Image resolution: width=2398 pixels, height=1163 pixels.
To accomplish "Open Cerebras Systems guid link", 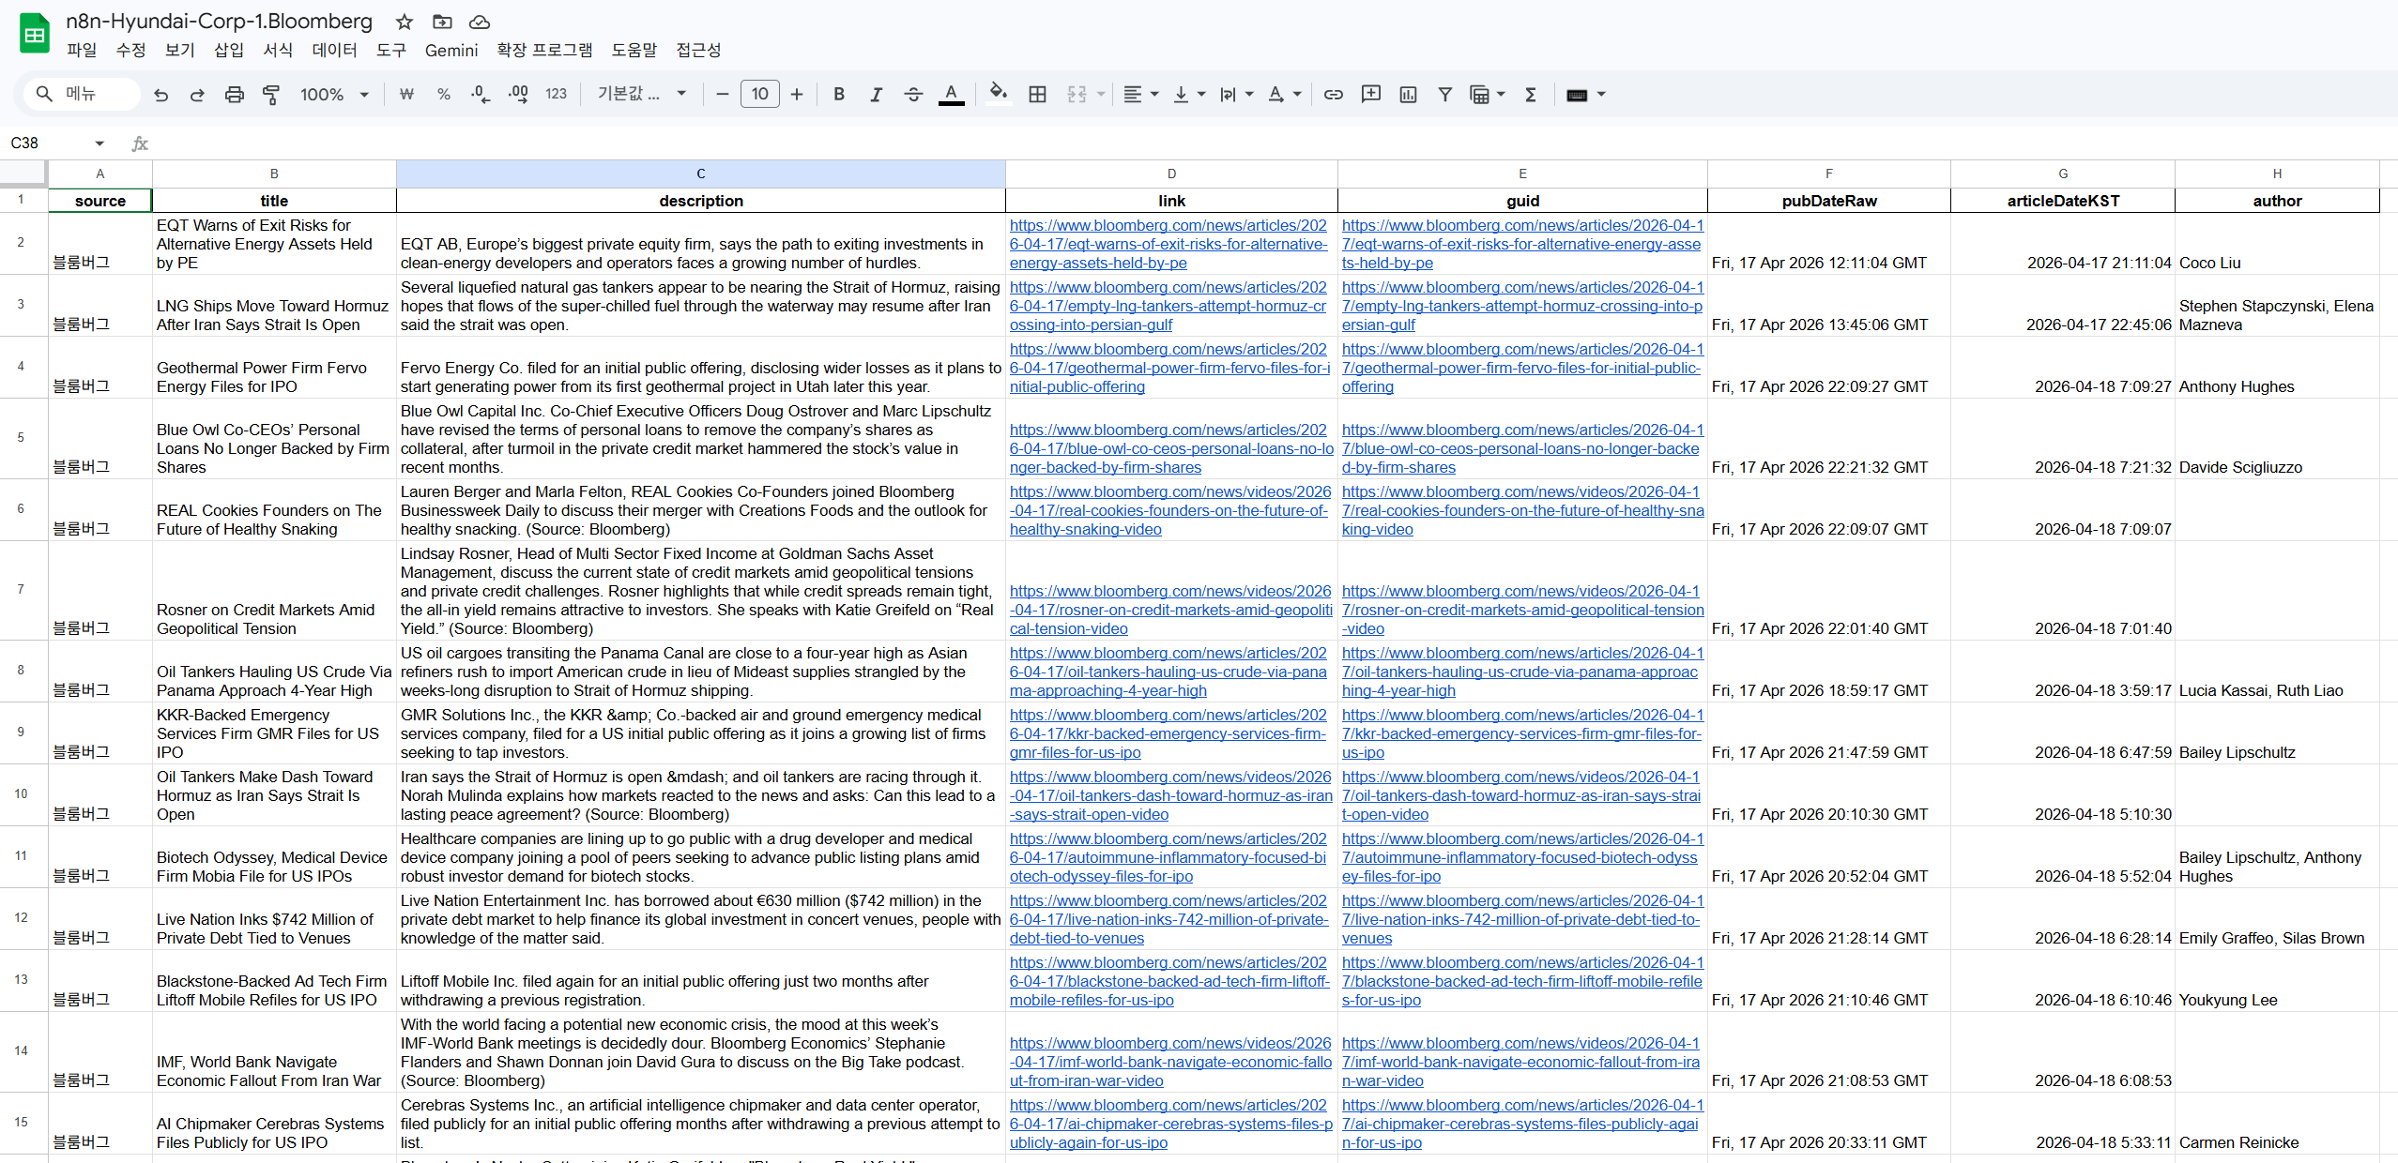I will (1521, 1124).
